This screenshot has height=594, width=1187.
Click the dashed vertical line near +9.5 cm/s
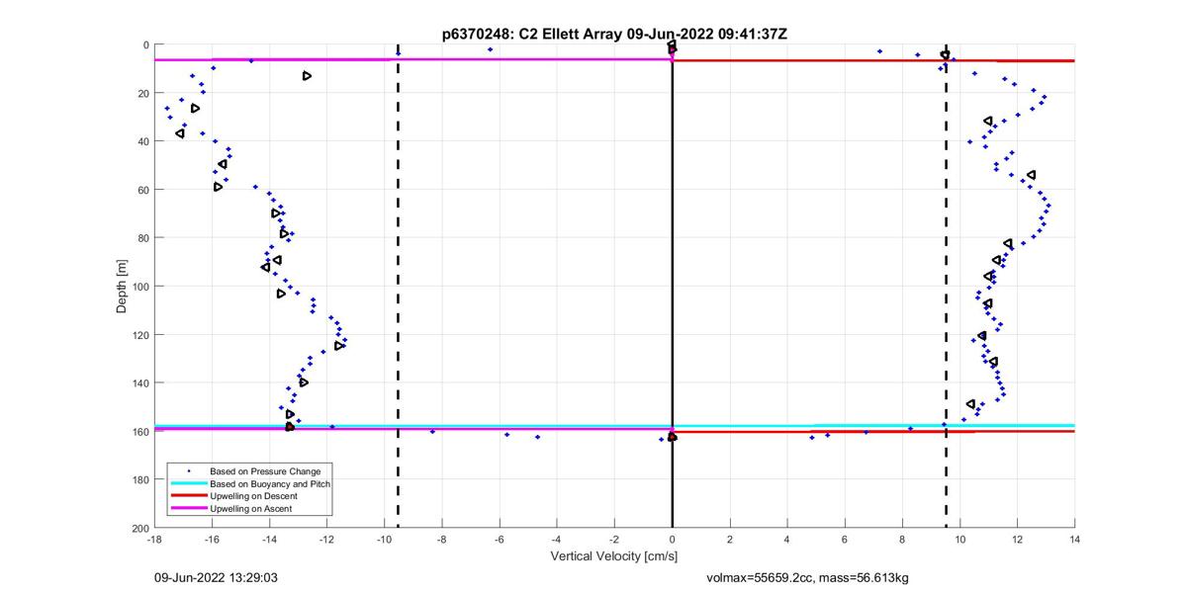(947, 287)
